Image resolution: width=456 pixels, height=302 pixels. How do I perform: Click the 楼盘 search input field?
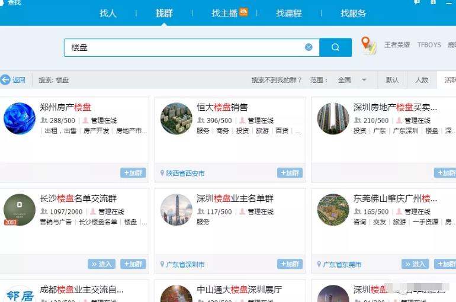[192, 48]
